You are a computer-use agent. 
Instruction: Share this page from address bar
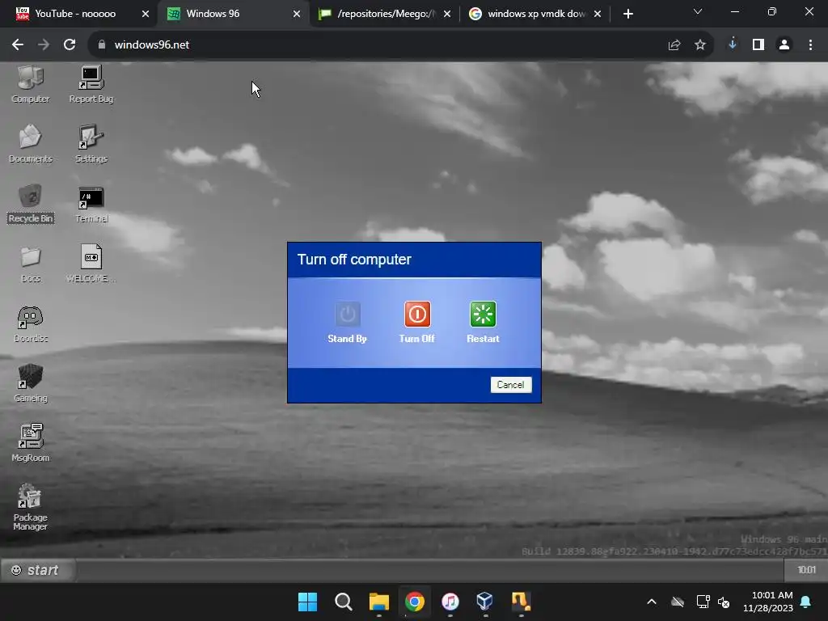(674, 45)
